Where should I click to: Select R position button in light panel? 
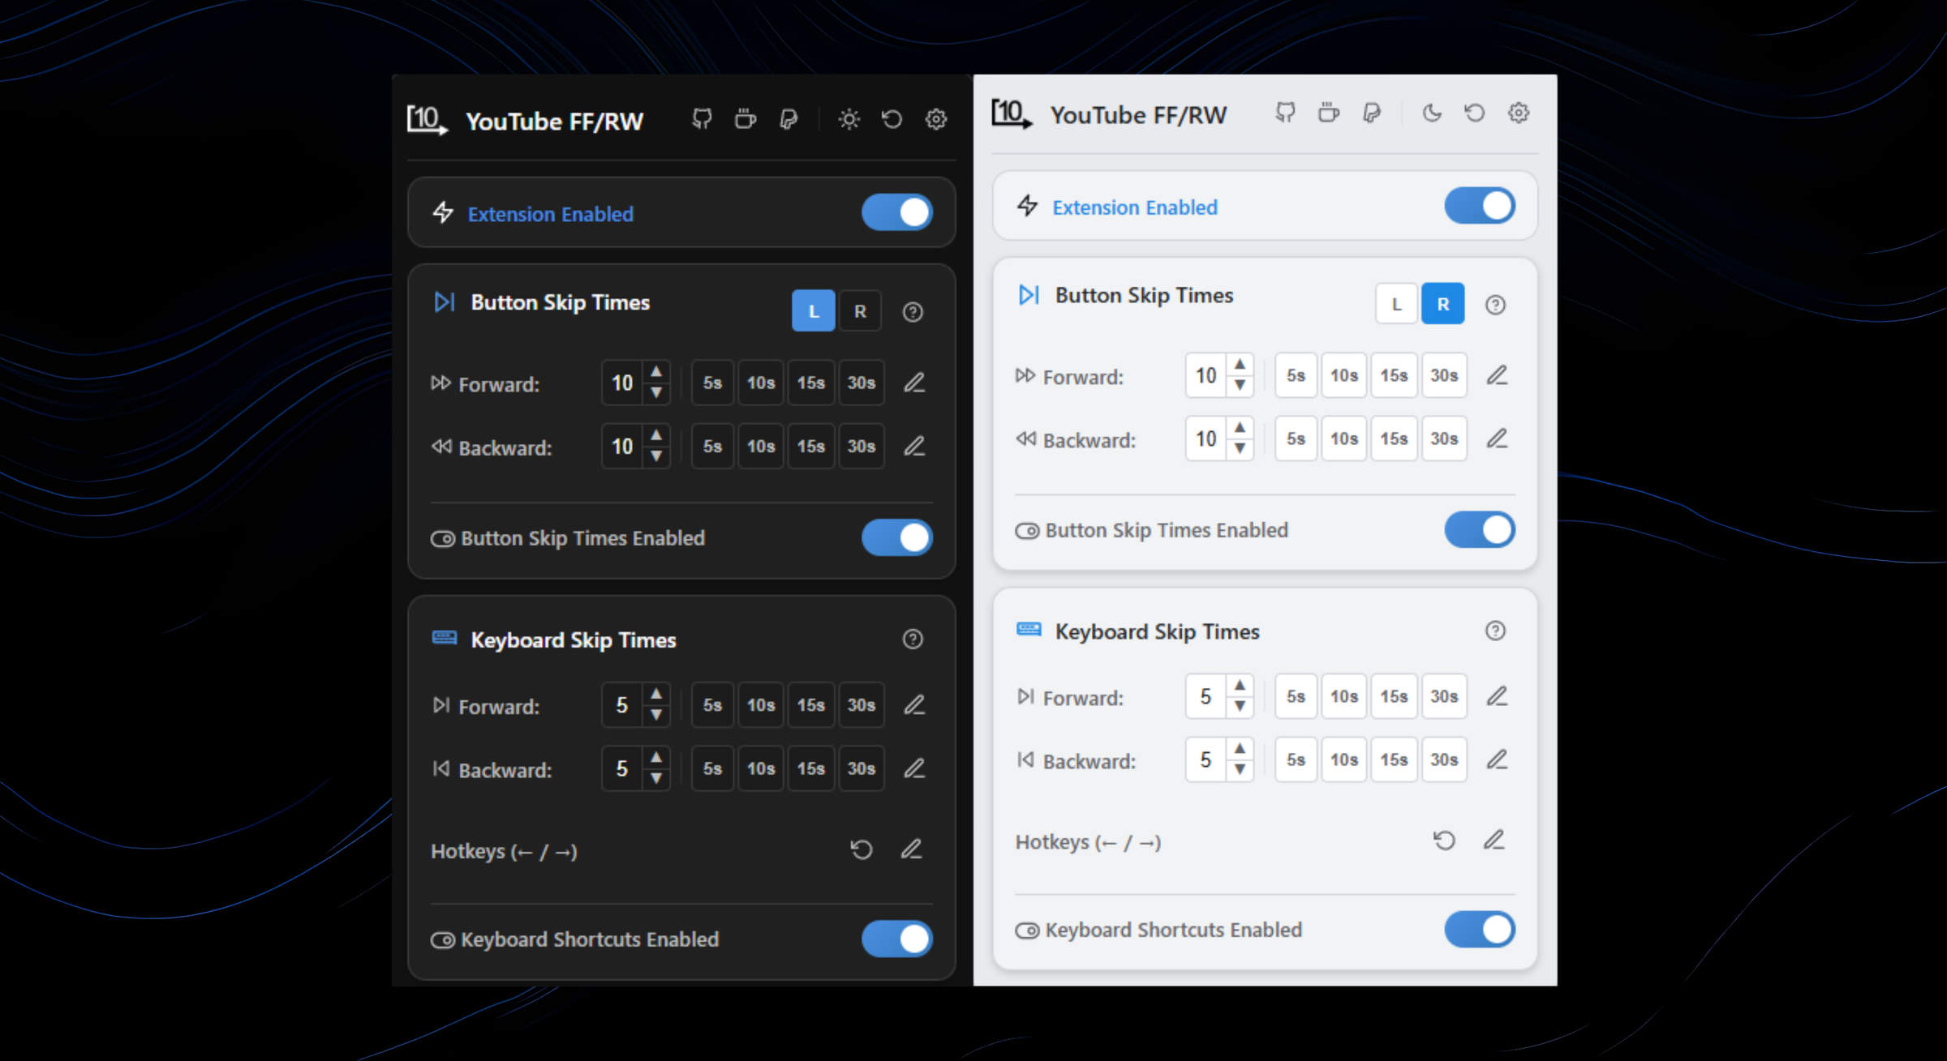pos(1443,304)
